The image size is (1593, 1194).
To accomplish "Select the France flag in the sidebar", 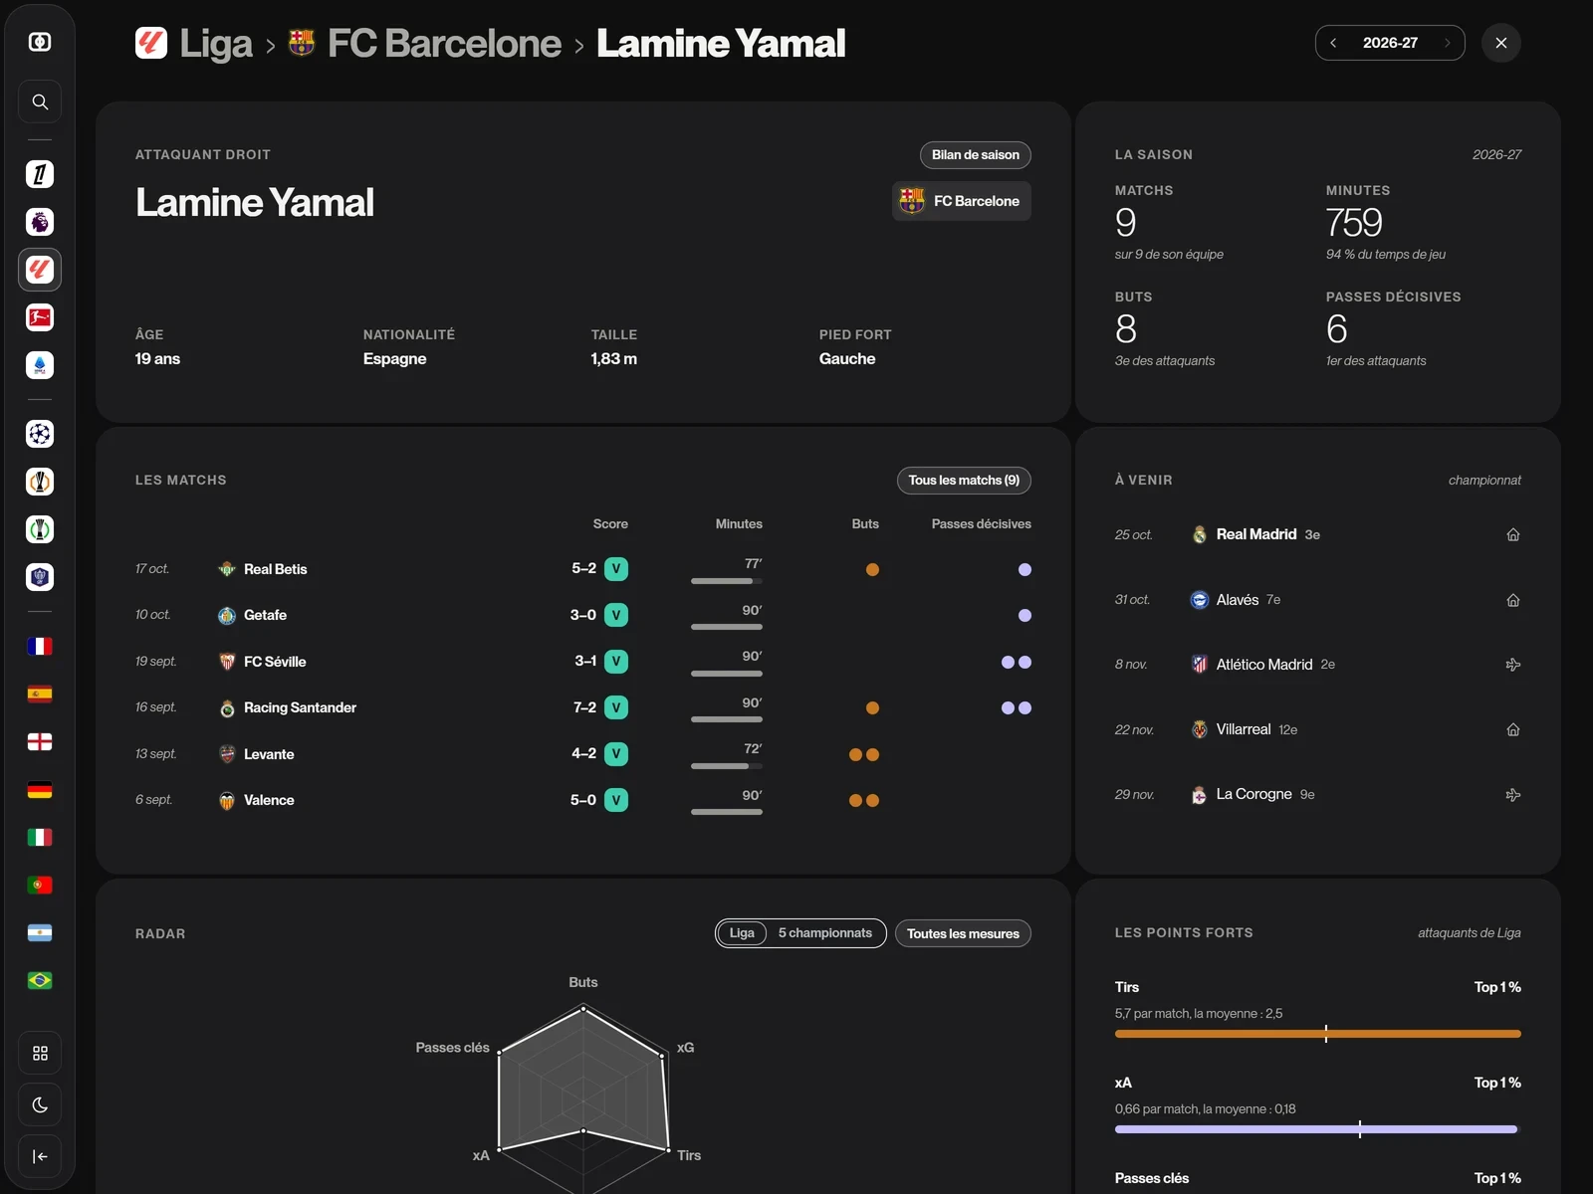I will coord(40,646).
